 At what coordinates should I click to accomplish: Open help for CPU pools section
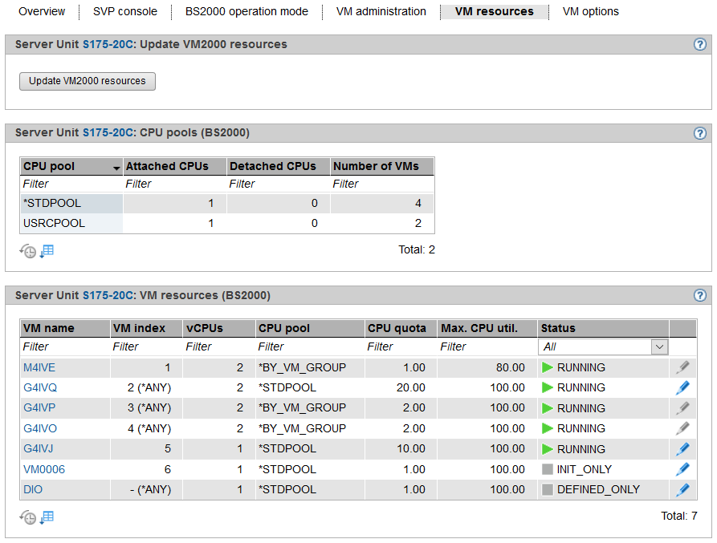point(699,133)
